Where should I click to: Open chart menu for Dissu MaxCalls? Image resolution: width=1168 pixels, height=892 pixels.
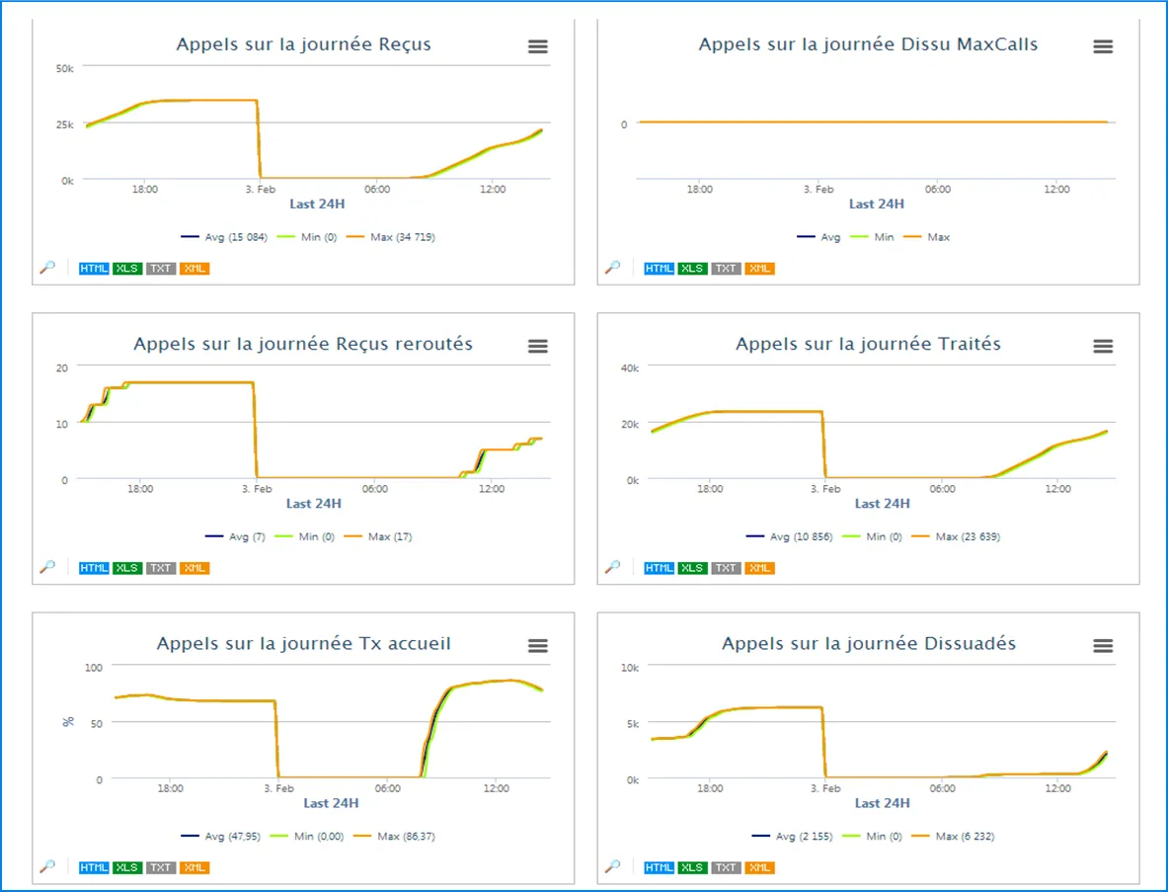1103,46
